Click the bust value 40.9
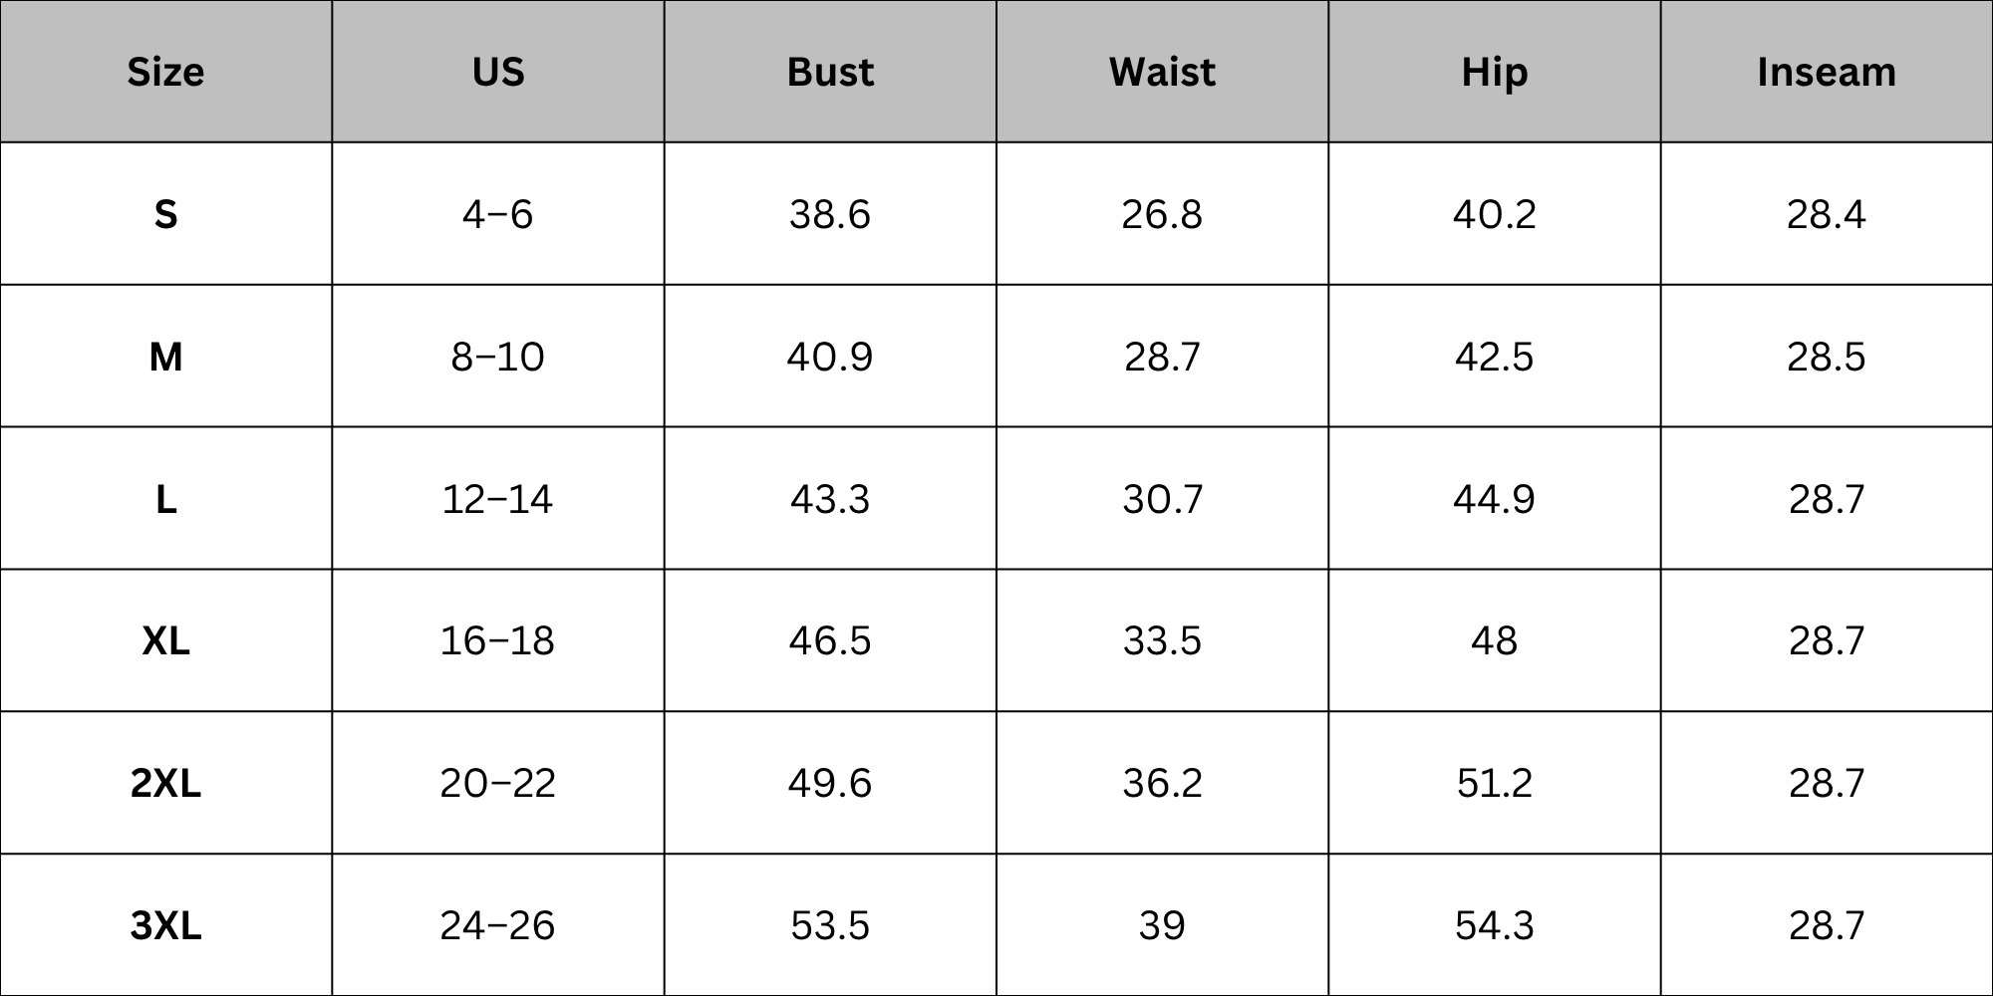The width and height of the screenshot is (1993, 996). click(x=830, y=357)
